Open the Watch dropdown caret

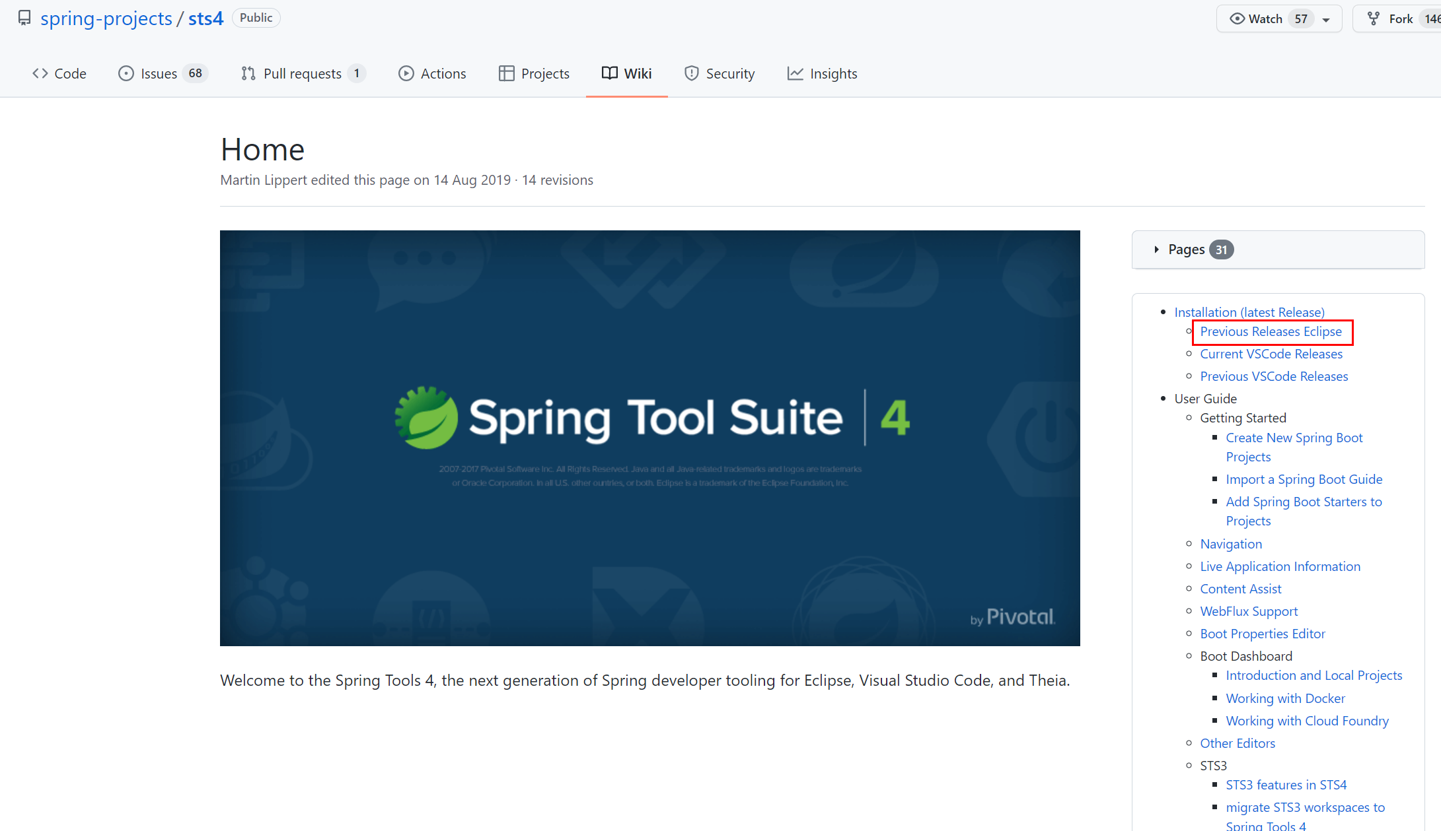pos(1326,19)
